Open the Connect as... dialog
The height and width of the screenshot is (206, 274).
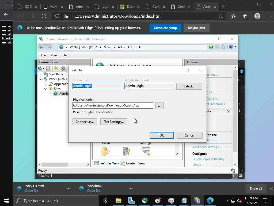85,122
